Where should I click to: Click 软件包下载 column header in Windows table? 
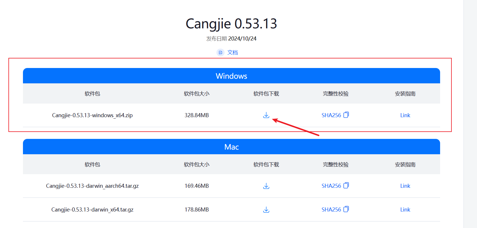click(x=266, y=93)
